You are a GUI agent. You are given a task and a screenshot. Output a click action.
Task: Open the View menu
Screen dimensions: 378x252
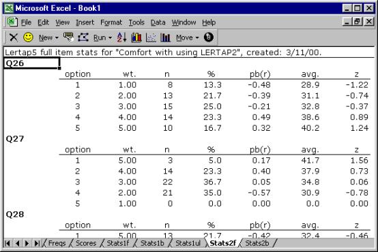pyautogui.click(x=63, y=22)
